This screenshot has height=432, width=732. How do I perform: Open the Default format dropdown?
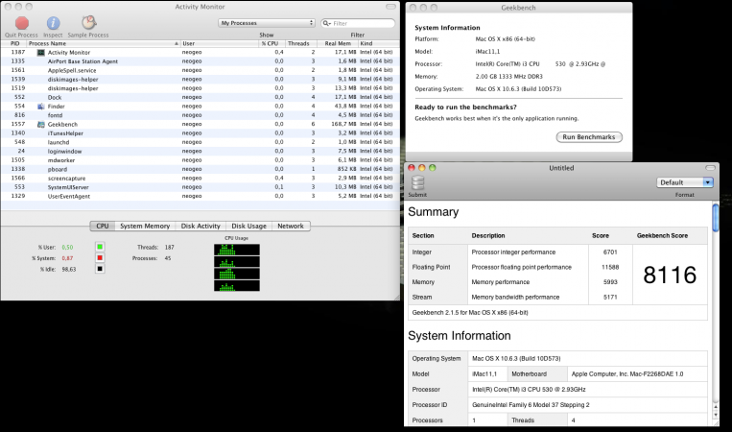tap(685, 182)
